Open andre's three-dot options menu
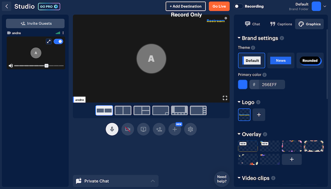 pos(63,33)
